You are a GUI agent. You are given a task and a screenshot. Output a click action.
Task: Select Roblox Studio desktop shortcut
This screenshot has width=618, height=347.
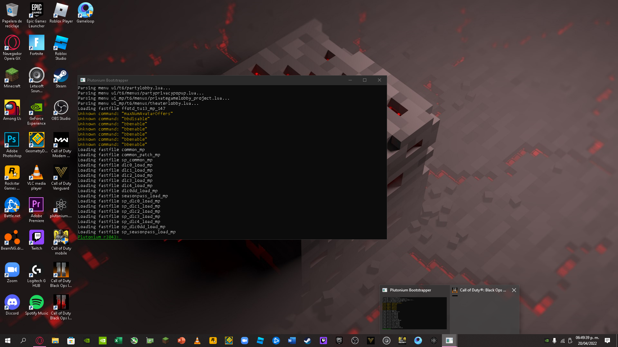coord(61,48)
